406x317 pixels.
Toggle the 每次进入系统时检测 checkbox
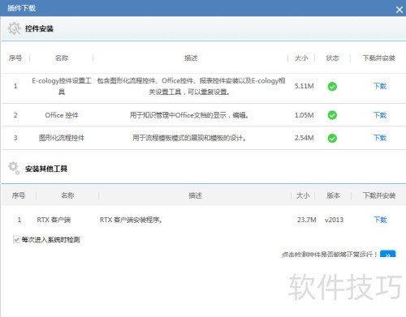[x=16, y=239]
